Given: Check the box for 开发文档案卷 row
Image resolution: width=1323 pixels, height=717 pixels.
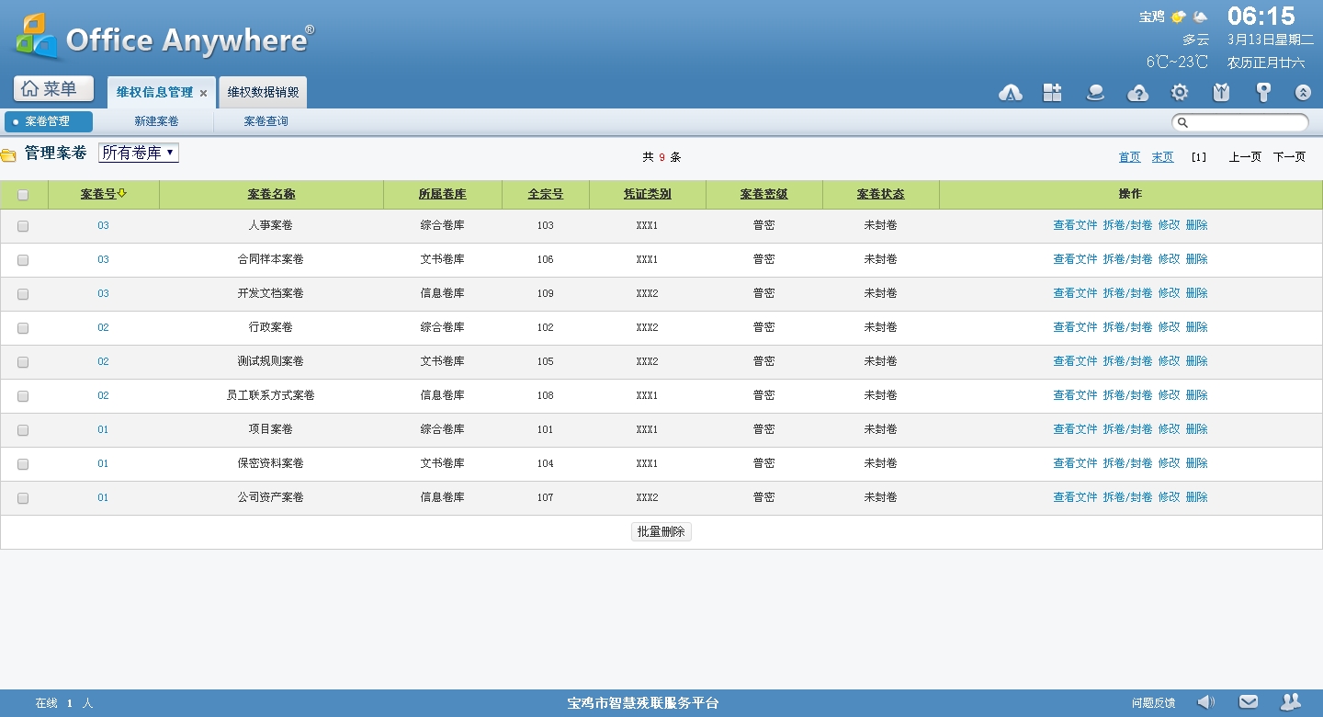Looking at the screenshot, I should coord(23,294).
